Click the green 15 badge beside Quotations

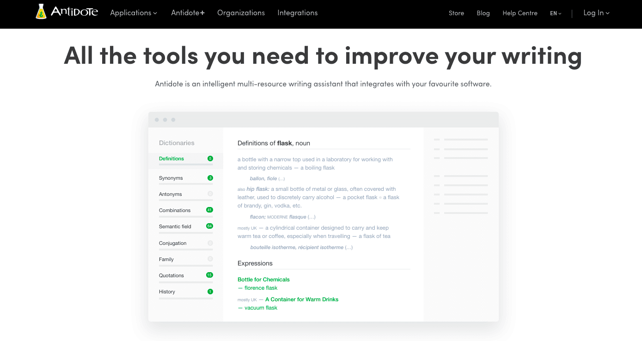[x=209, y=275]
